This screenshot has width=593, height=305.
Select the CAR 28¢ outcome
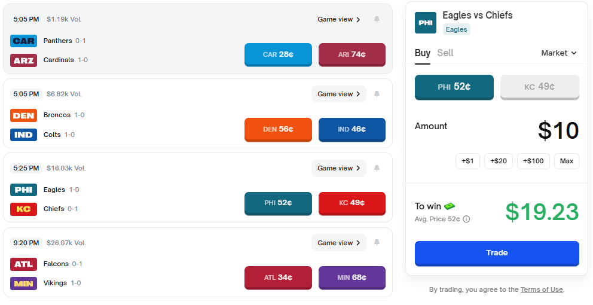pyautogui.click(x=278, y=54)
